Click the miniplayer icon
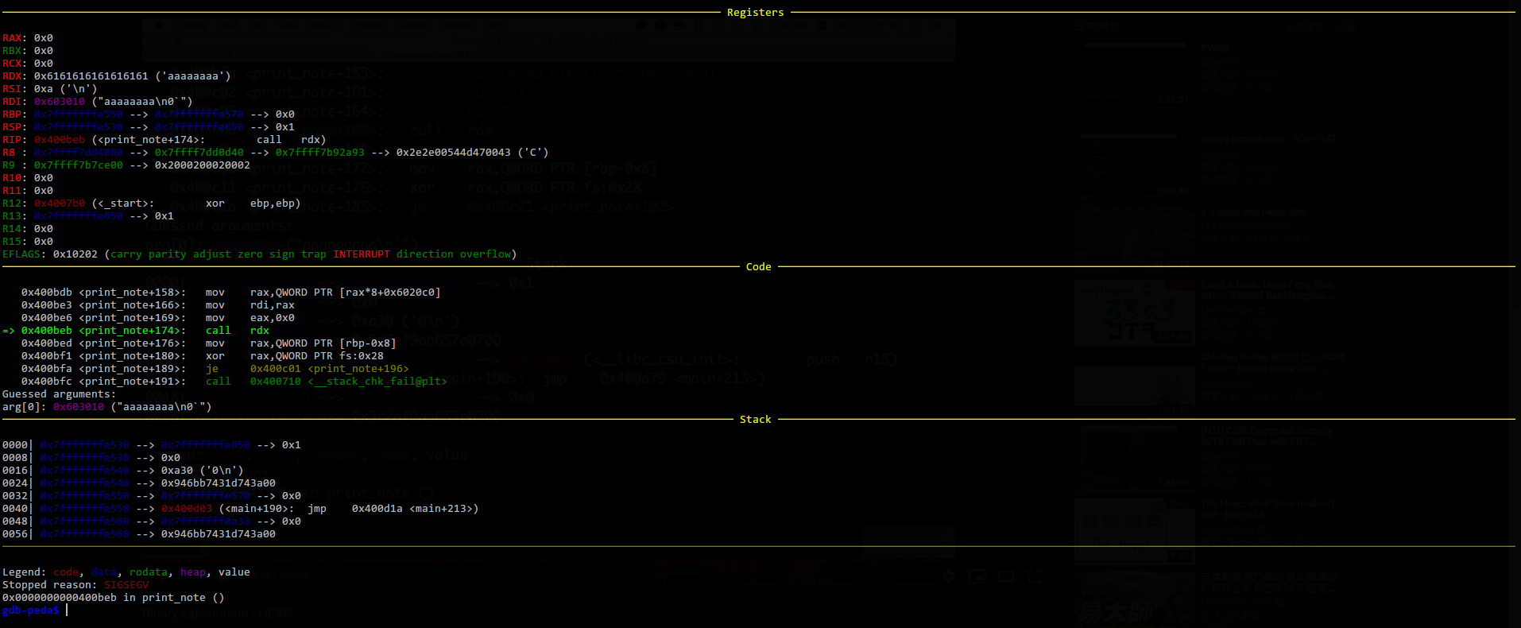1521x628 pixels. click(x=977, y=576)
